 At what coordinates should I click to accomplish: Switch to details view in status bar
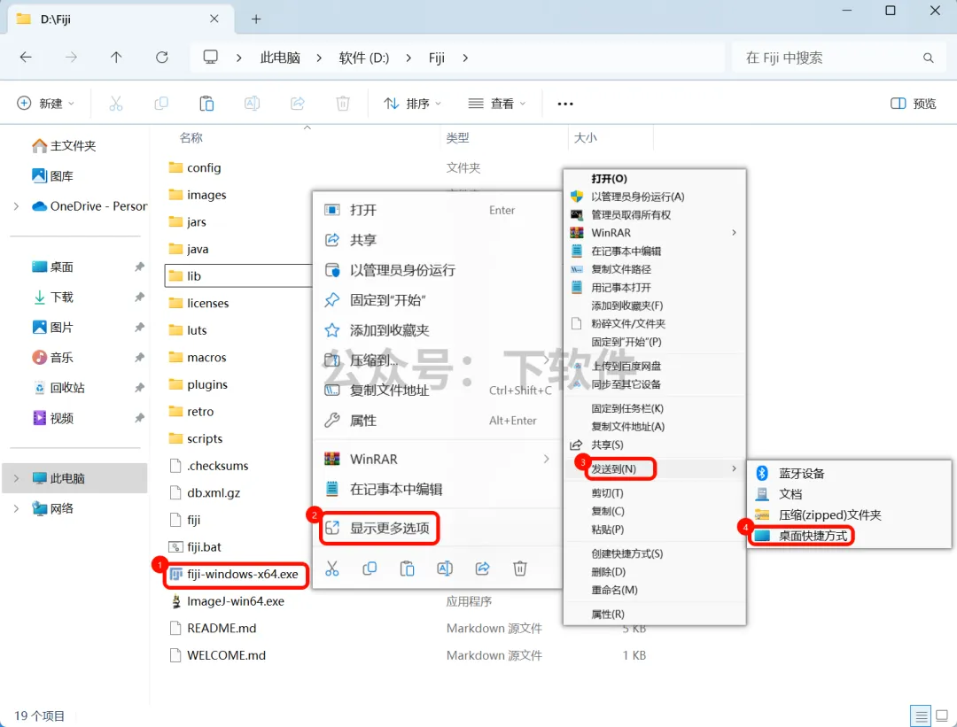tap(921, 715)
